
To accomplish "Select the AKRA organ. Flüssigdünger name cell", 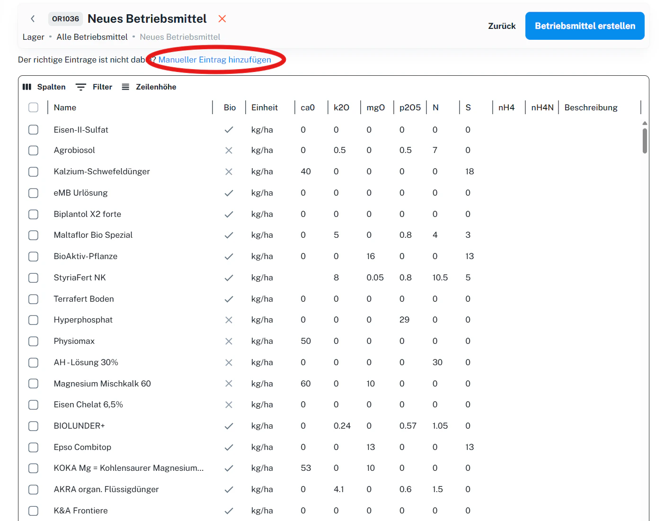I will pyautogui.click(x=106, y=489).
